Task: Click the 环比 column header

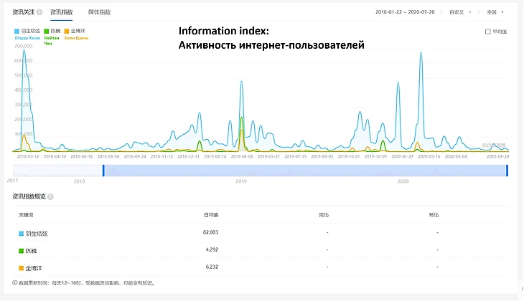Action: coord(434,215)
